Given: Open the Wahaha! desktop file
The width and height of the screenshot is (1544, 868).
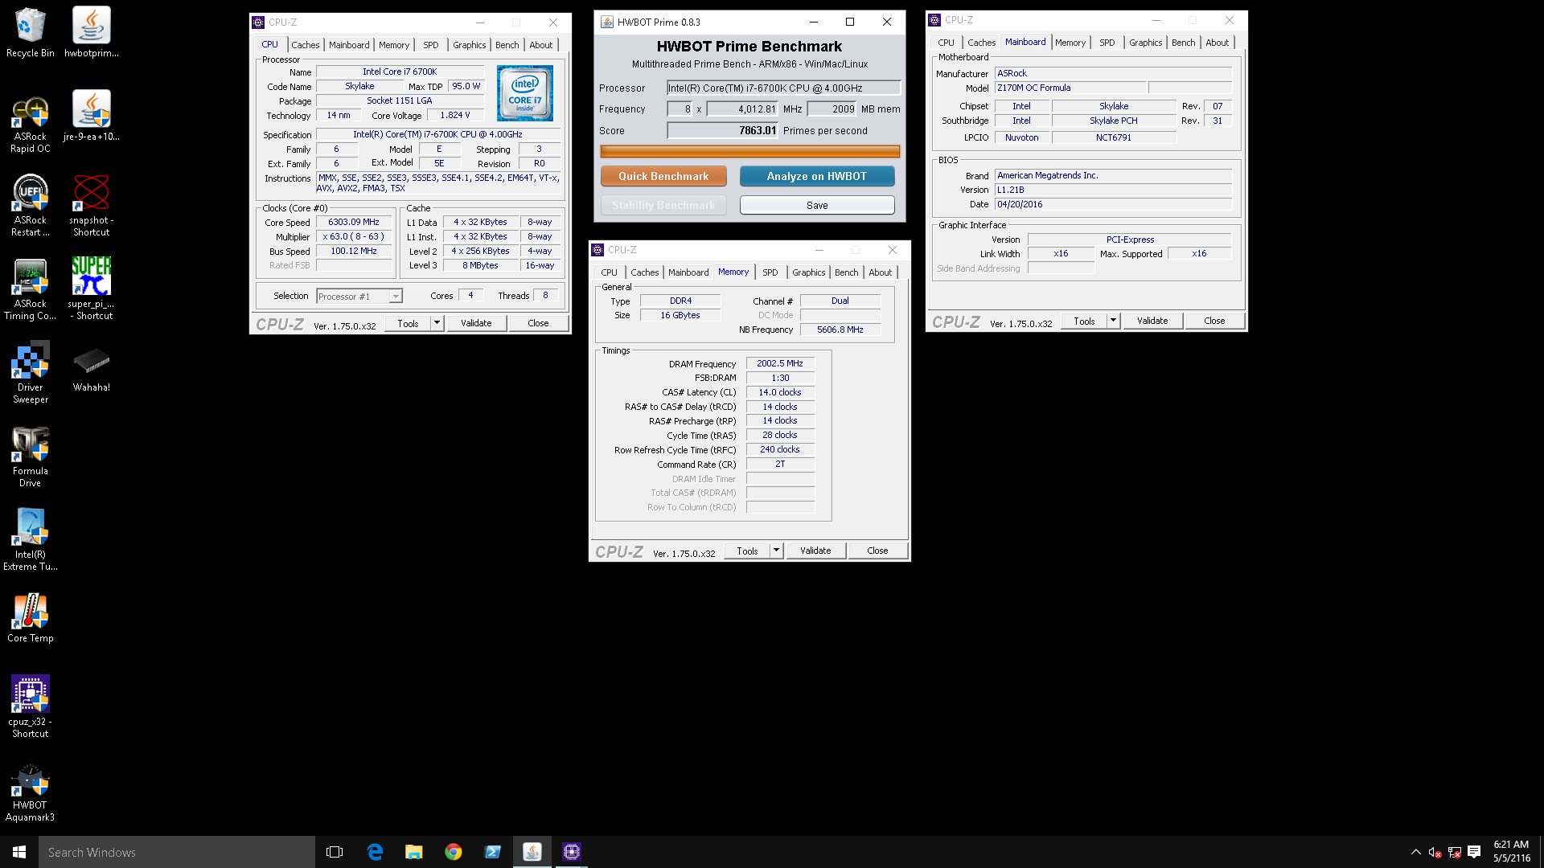Looking at the screenshot, I should [92, 369].
